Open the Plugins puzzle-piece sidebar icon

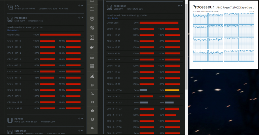click(x=92, y=38)
